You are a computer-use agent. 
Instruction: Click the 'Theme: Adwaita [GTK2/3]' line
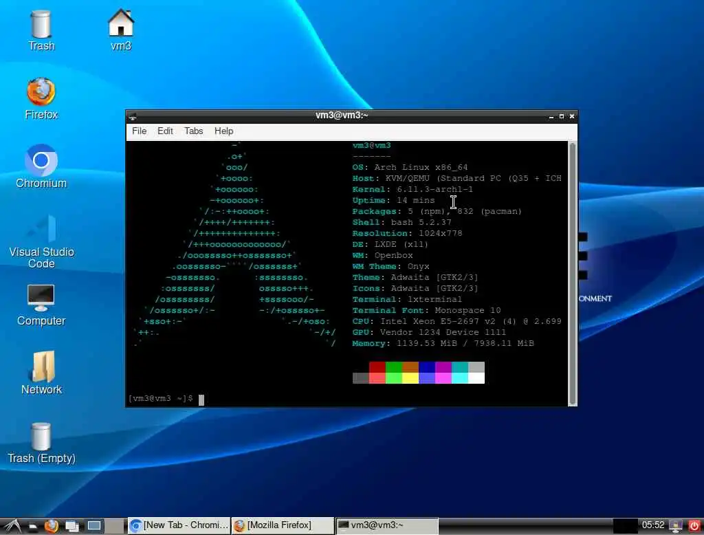tap(415, 277)
